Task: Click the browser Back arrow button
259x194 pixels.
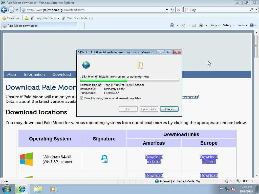Action: click(x=4, y=10)
